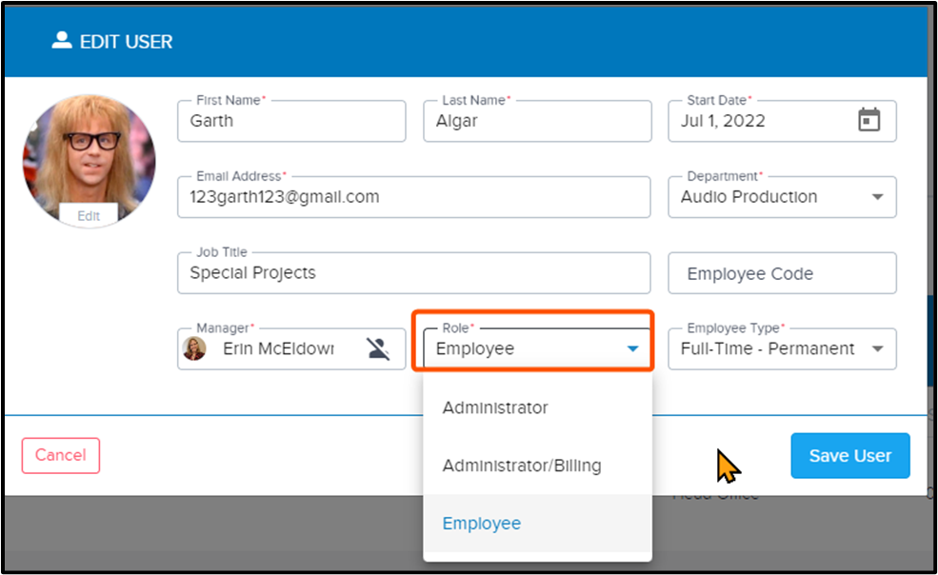Focus the Last Name input

[x=537, y=121]
